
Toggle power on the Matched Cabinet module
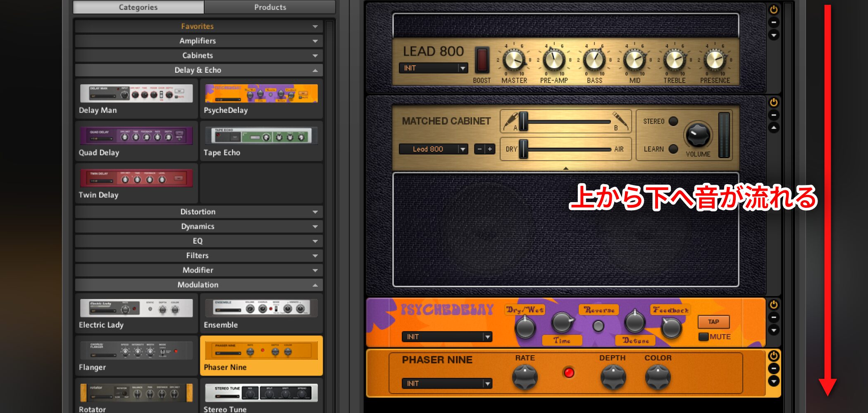click(774, 102)
